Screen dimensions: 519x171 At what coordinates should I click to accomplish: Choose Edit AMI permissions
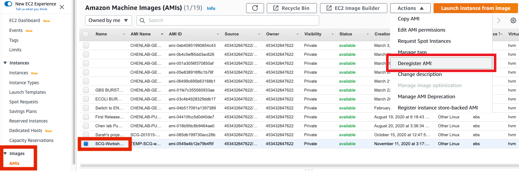pyautogui.click(x=421, y=30)
